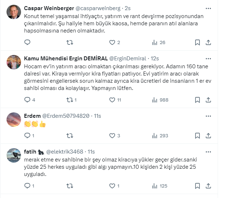Reply to Caspar Weinberger's tweet
This screenshot has width=226, height=198.
click(x=27, y=42)
